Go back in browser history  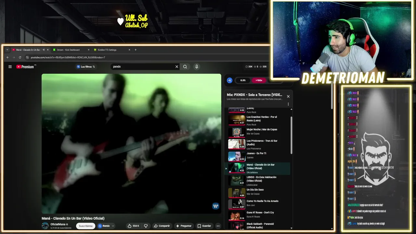pyautogui.click(x=8, y=57)
